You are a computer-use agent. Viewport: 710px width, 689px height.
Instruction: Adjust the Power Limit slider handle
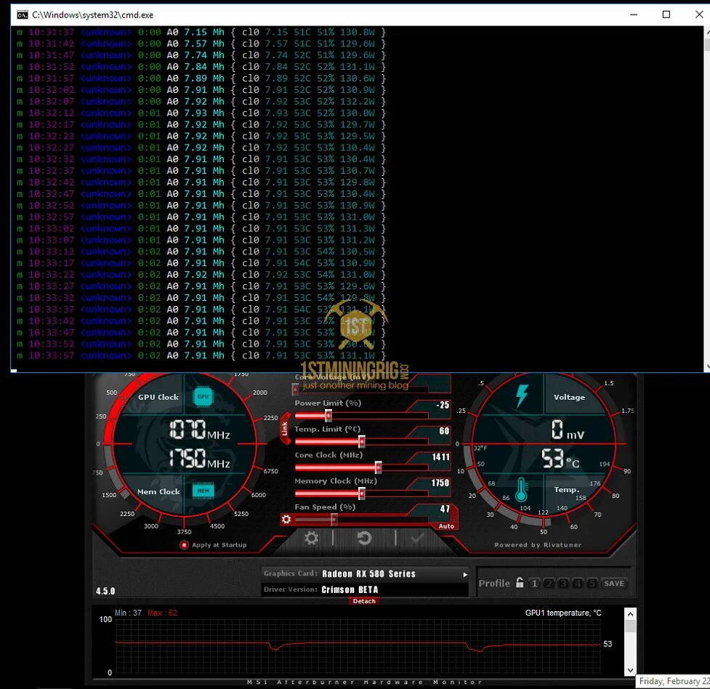pyautogui.click(x=328, y=415)
